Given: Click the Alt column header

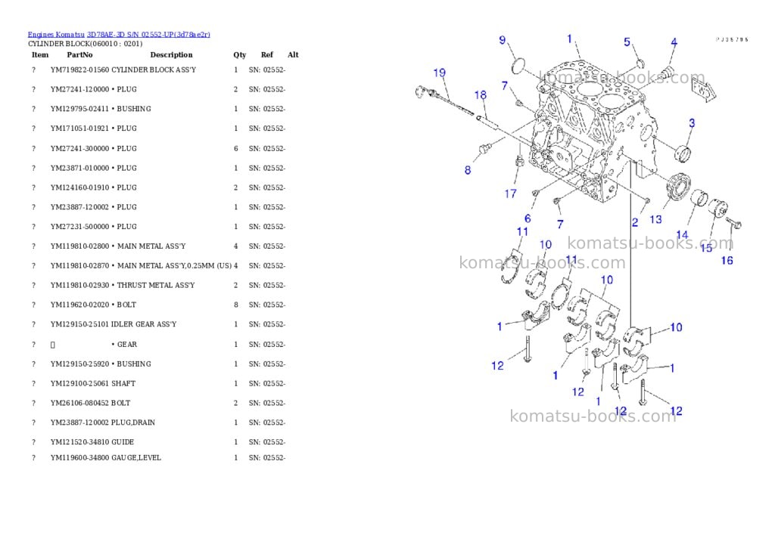Looking at the screenshot, I should coord(293,54).
